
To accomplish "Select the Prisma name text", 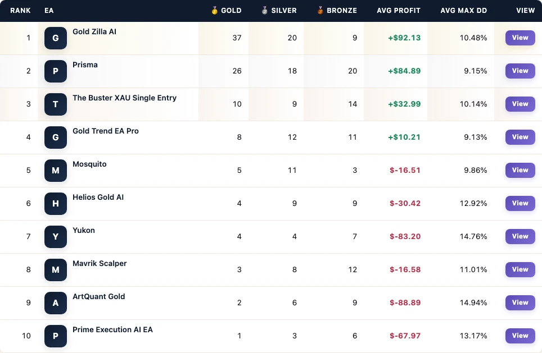I will coord(85,65).
